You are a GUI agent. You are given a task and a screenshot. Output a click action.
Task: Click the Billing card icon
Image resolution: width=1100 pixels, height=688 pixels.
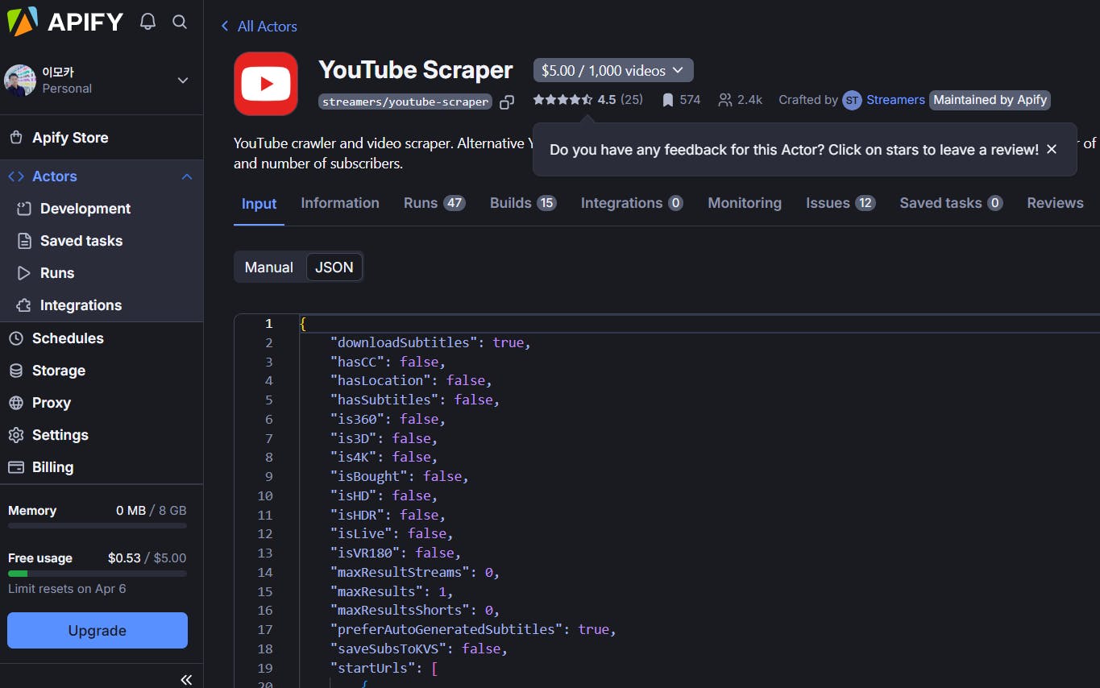(15, 467)
